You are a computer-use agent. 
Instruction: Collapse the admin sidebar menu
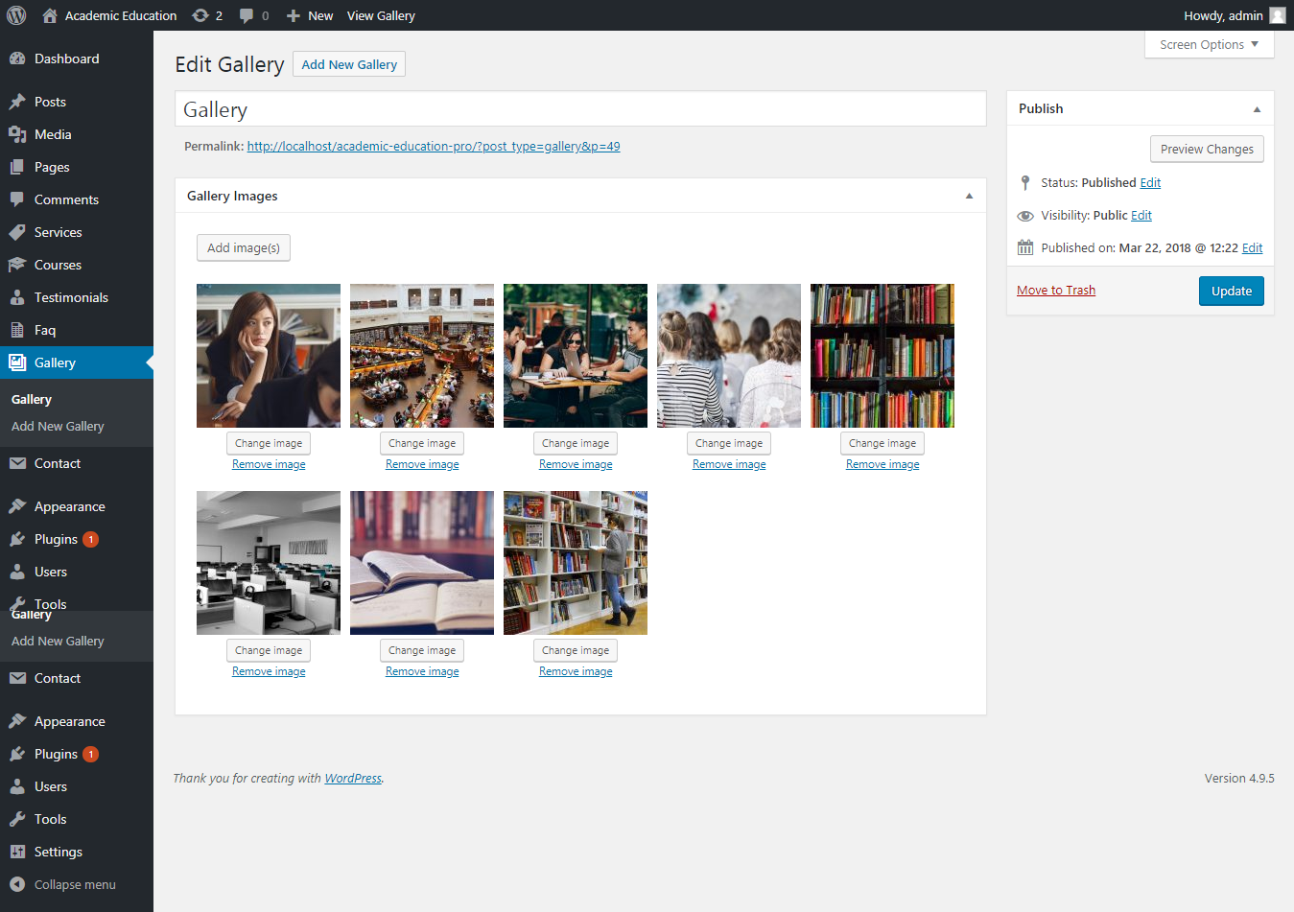(74, 884)
